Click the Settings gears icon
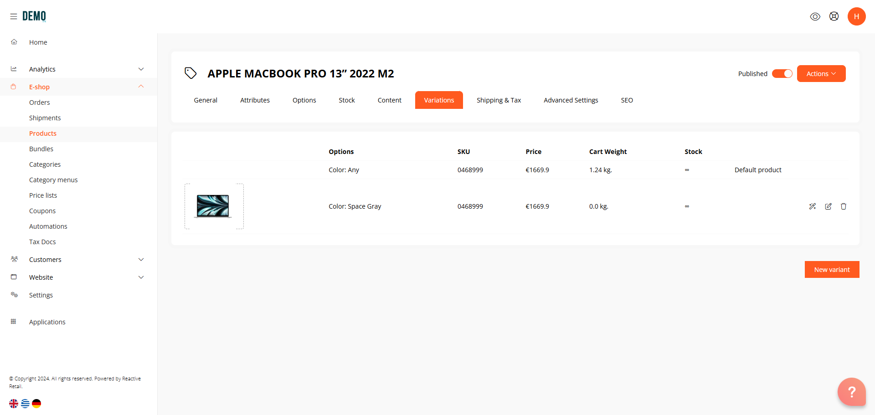 click(x=14, y=295)
